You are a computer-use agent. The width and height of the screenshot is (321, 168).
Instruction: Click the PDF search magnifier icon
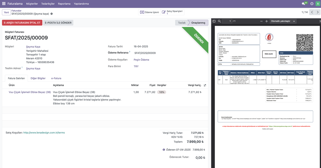(219, 21)
